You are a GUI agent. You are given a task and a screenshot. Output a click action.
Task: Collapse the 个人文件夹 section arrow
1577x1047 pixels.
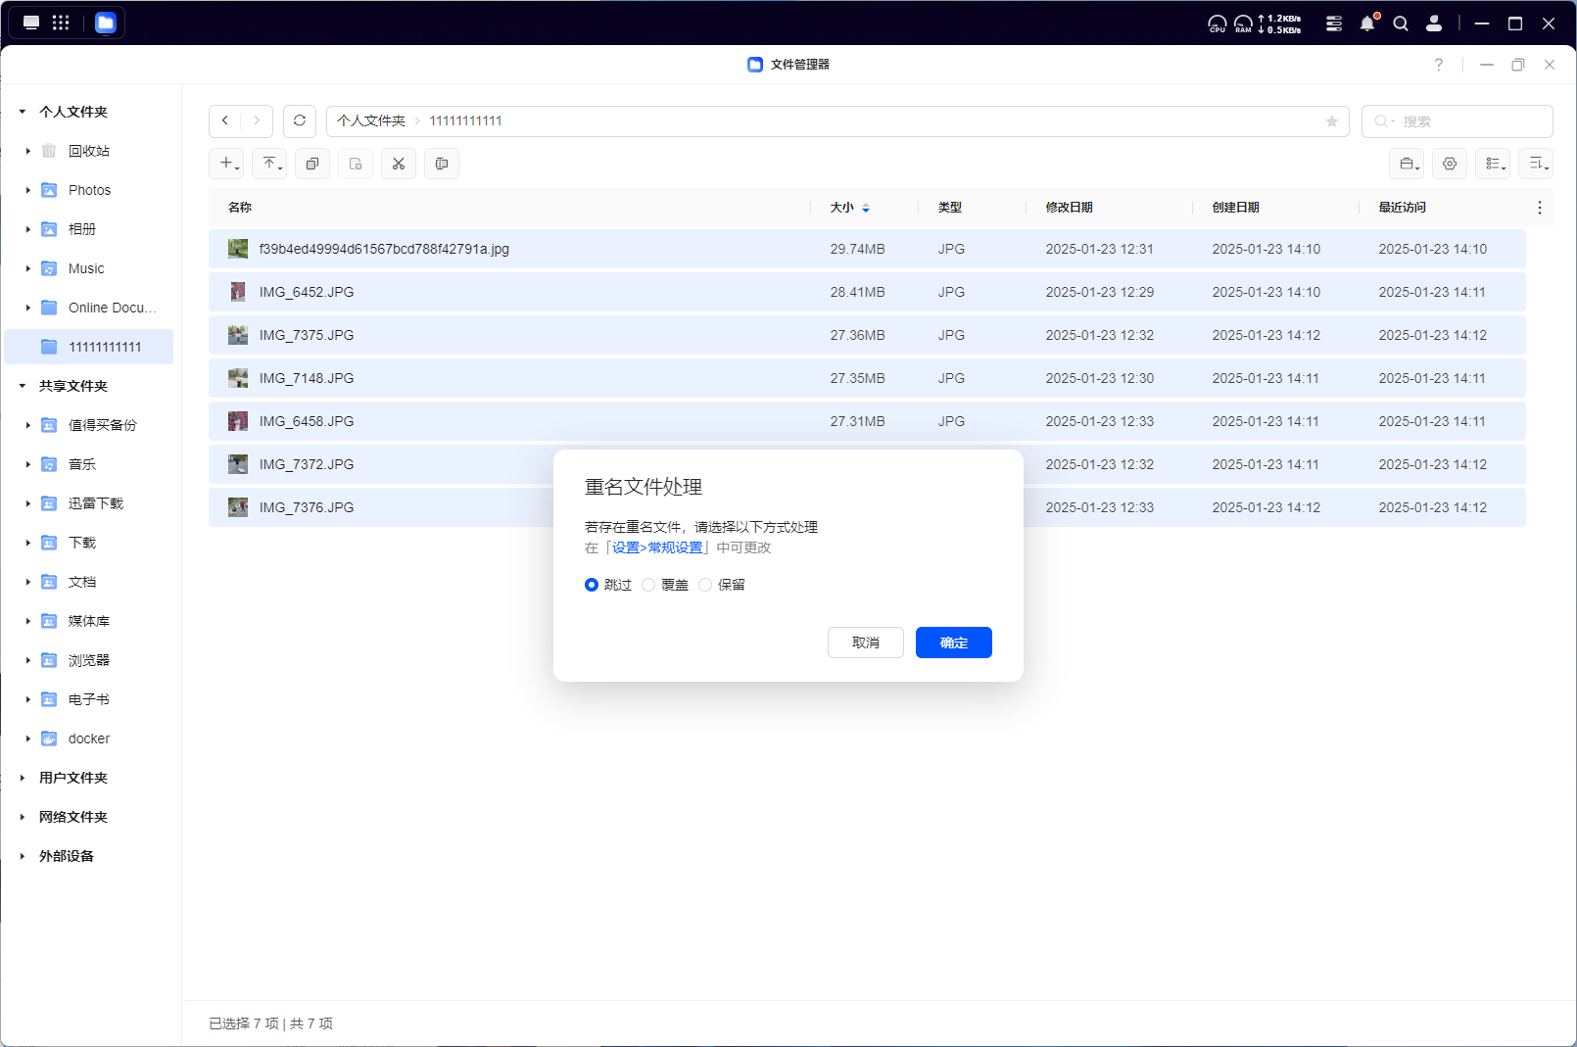point(23,112)
